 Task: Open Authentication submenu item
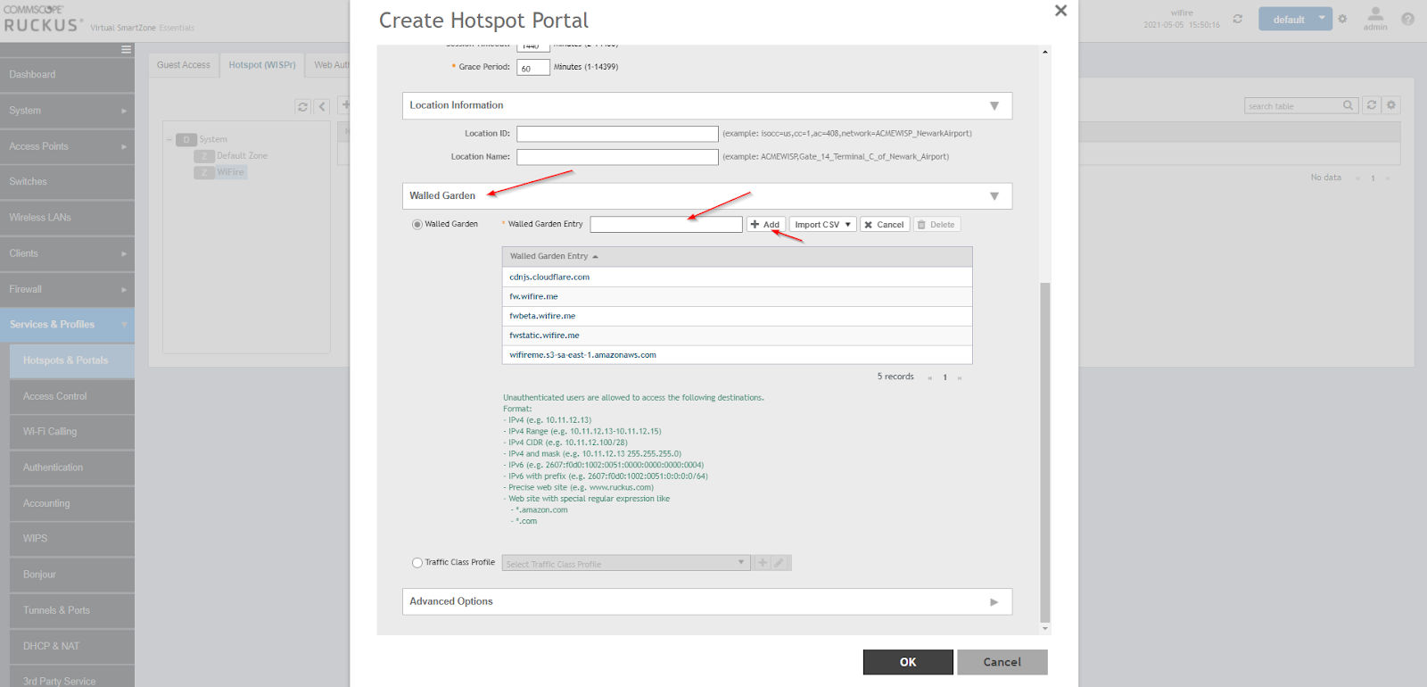click(x=72, y=468)
